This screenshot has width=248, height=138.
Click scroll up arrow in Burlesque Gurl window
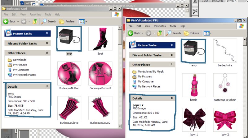point(120,28)
